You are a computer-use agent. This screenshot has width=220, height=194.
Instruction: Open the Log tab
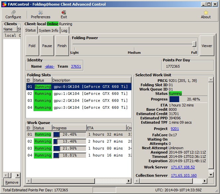coord(64,31)
